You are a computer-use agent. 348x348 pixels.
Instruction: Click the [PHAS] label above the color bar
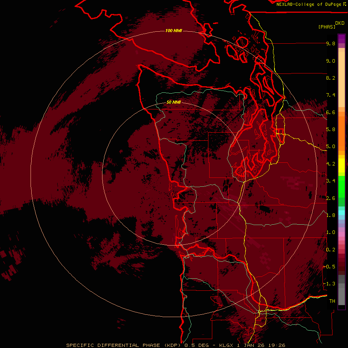click(x=327, y=27)
